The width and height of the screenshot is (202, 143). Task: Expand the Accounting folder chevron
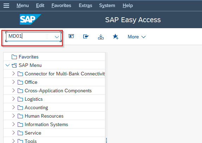pos(13,107)
